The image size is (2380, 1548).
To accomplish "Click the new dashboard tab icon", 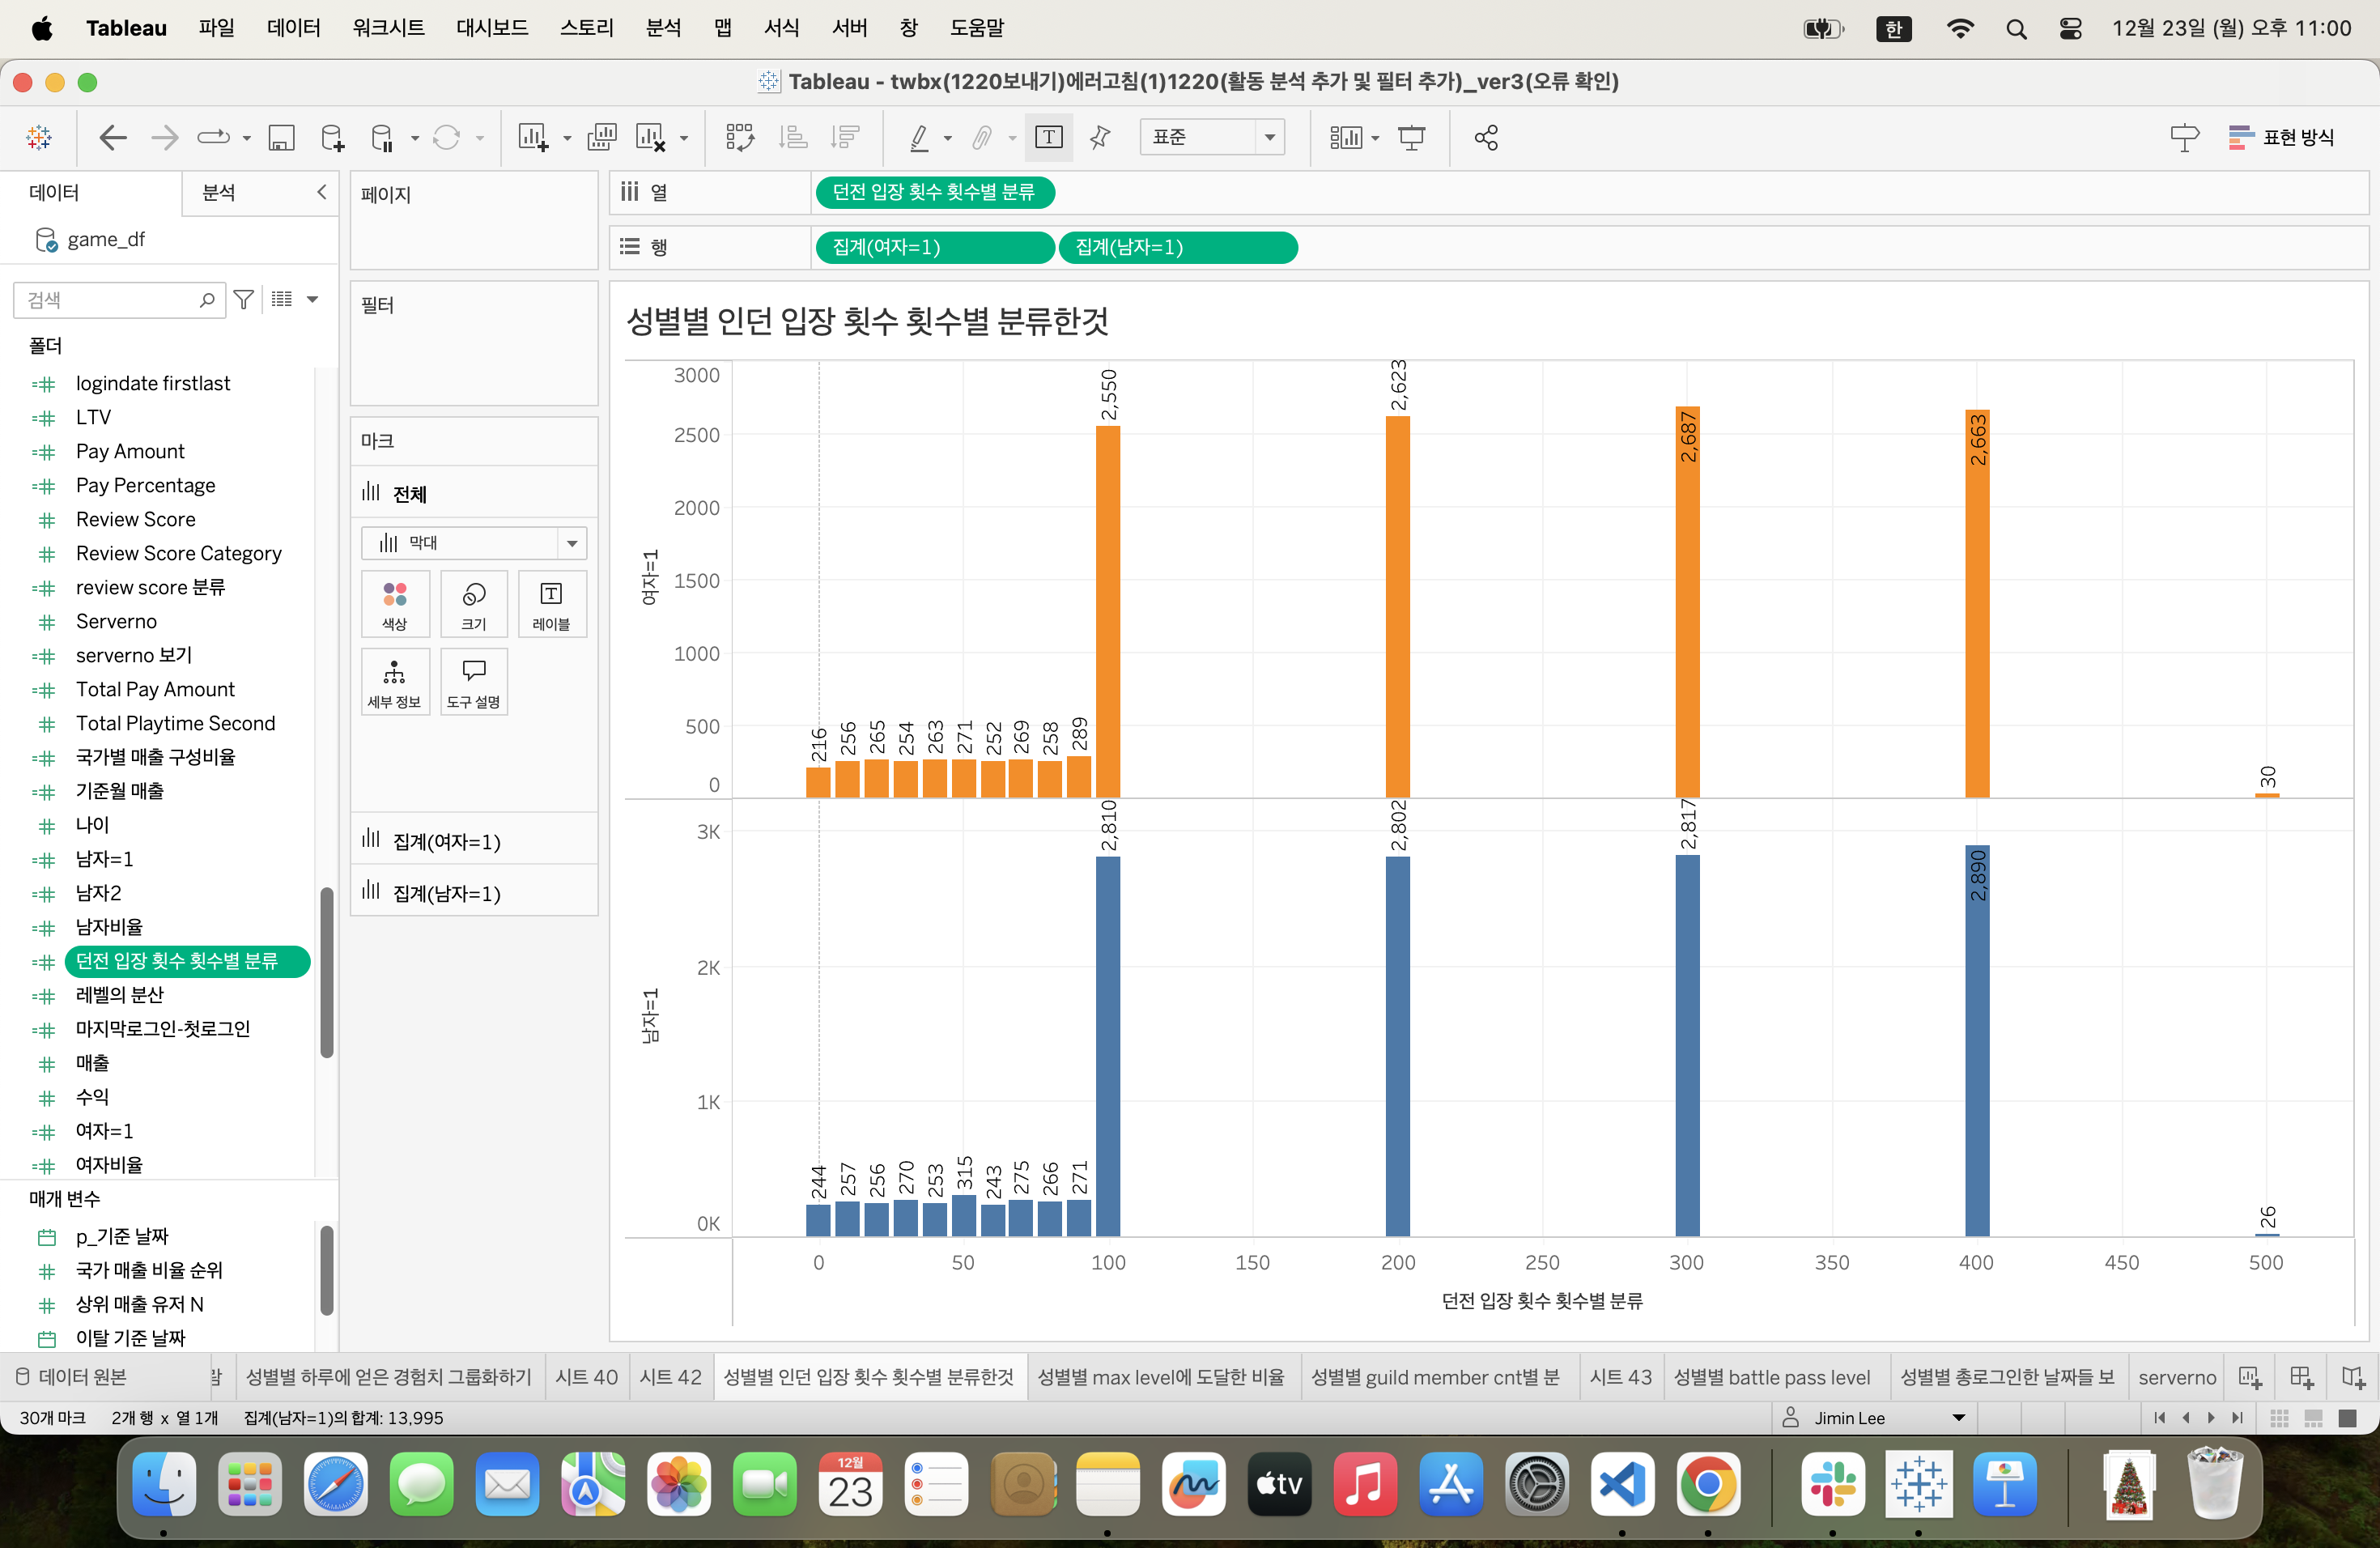I will [x=2302, y=1377].
